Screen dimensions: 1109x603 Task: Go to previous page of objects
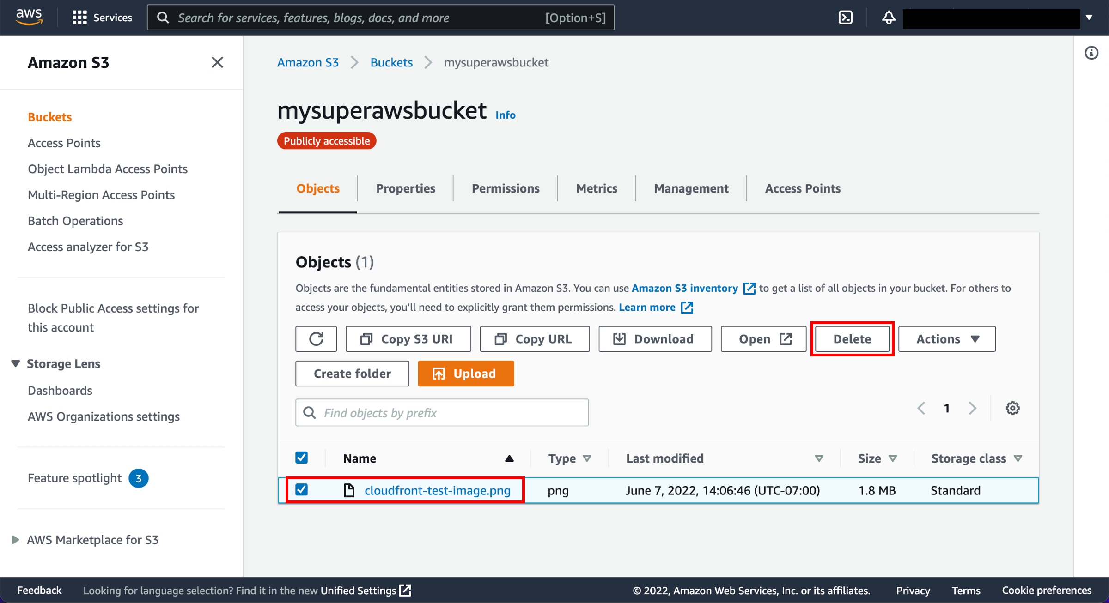(x=921, y=408)
